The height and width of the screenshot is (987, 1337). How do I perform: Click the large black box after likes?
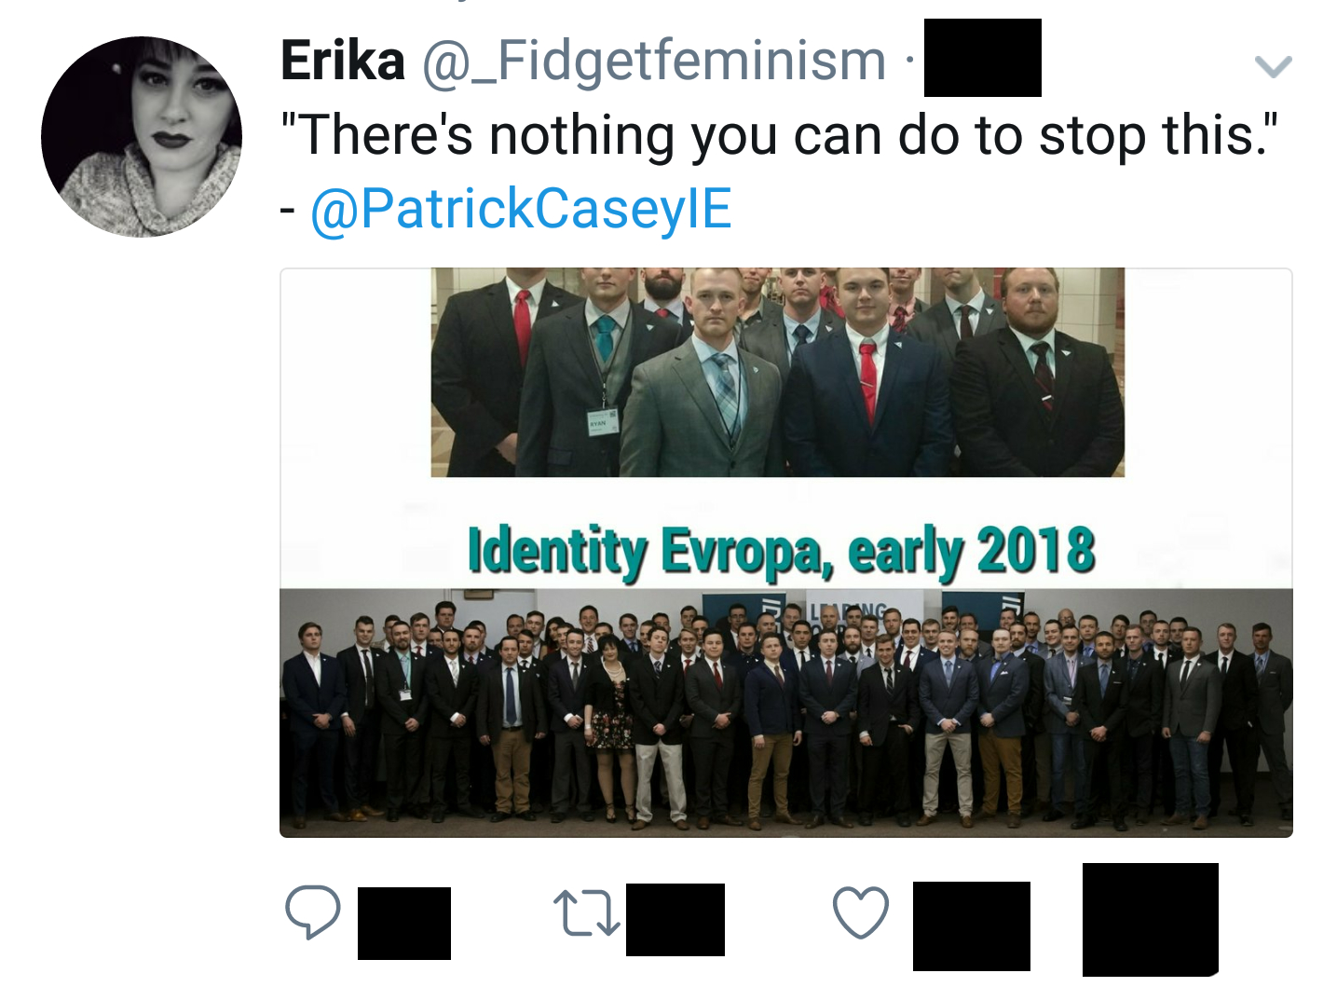pyautogui.click(x=1151, y=919)
